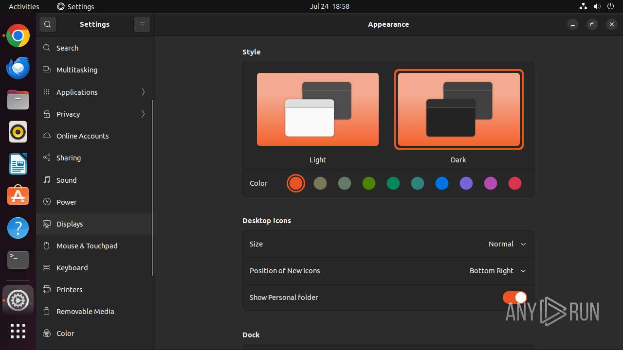
Task: Click the Applications grid icon in sidebar
Action: point(47,92)
